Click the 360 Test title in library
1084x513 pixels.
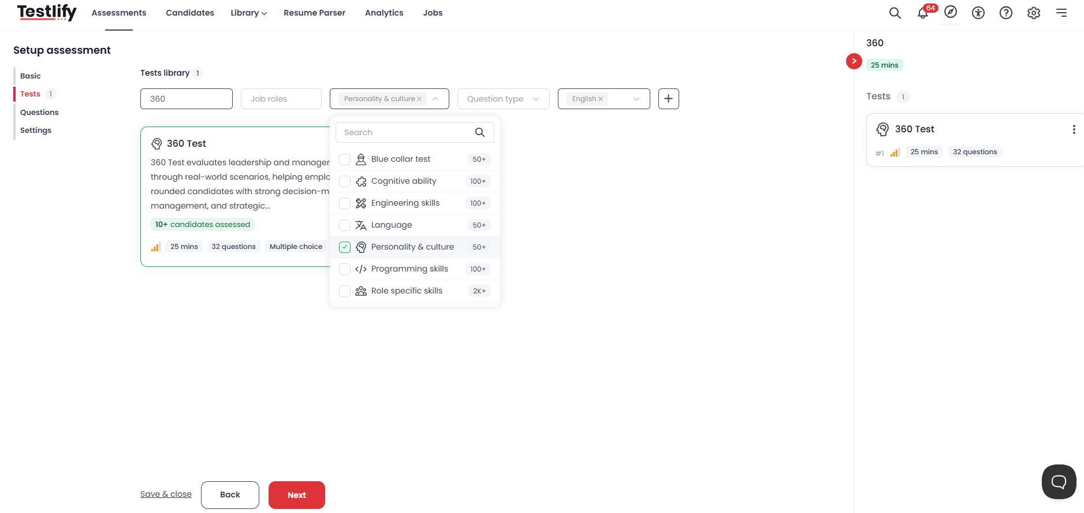coord(187,143)
